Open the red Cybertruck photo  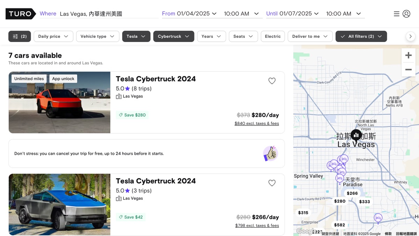click(x=59, y=102)
